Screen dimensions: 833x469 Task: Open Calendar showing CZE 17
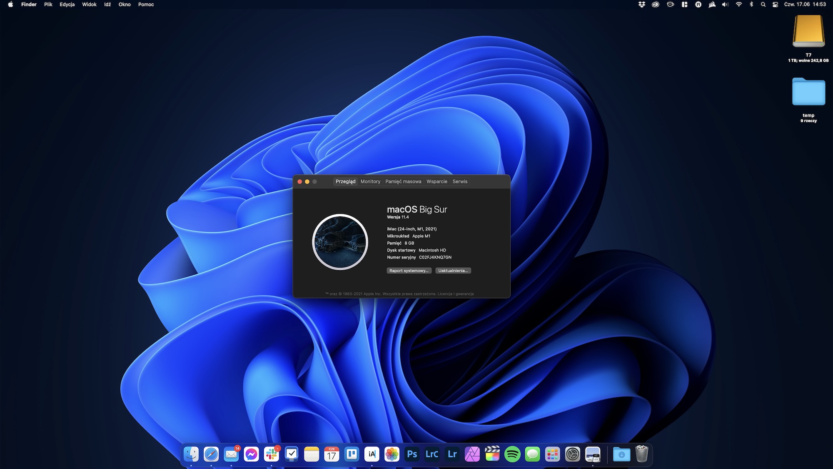tap(332, 454)
